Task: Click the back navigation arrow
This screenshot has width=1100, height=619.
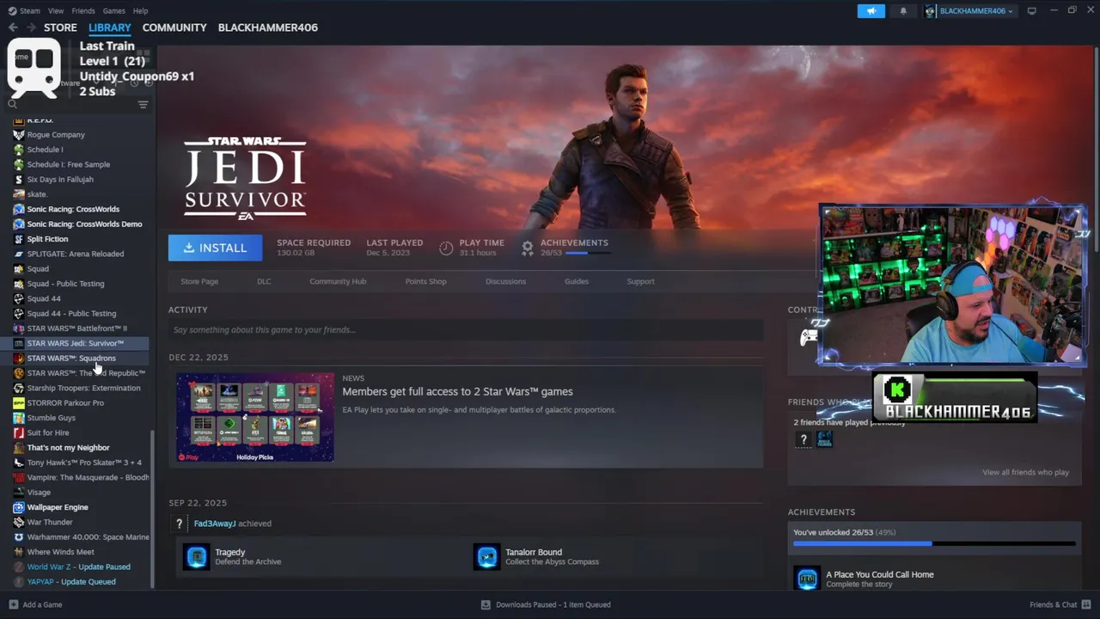Action: pos(13,28)
